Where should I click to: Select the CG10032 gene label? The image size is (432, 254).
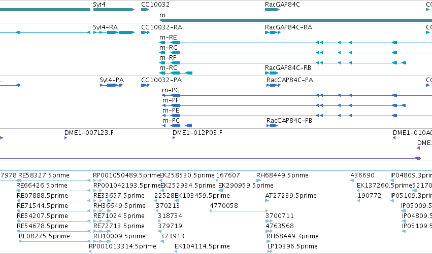155,5
